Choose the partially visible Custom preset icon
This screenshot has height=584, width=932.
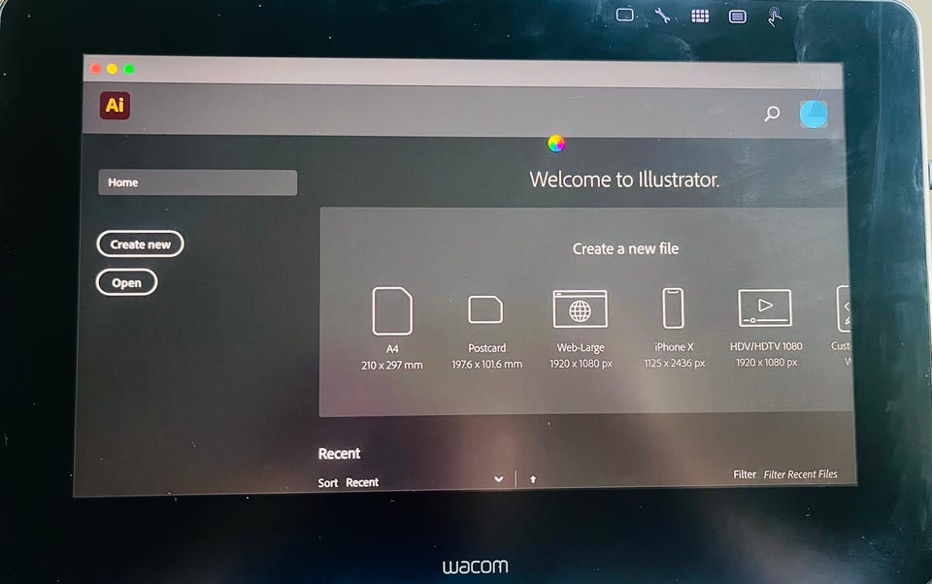coord(844,308)
